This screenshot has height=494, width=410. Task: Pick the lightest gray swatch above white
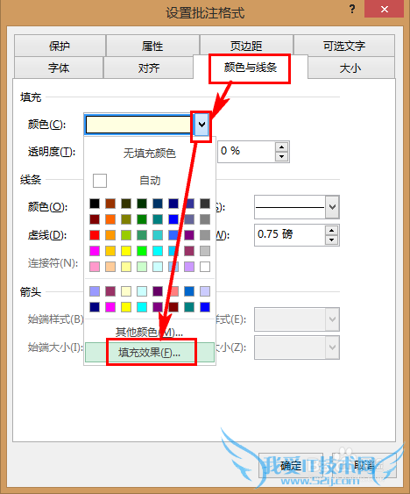[205, 251]
